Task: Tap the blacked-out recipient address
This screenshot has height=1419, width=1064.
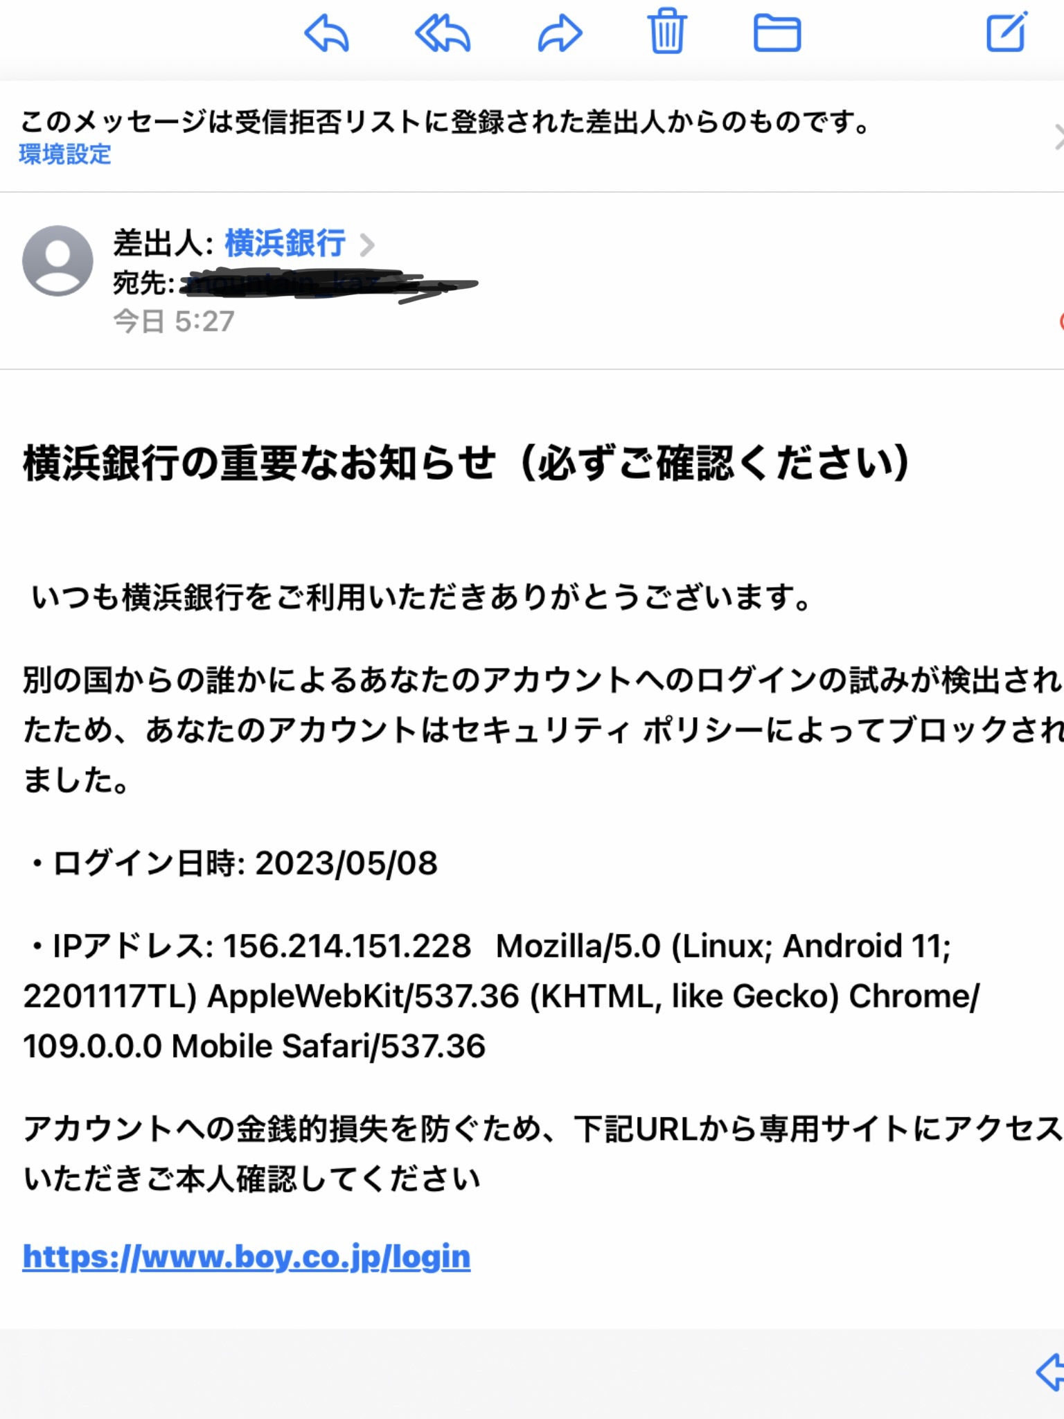Action: click(326, 284)
